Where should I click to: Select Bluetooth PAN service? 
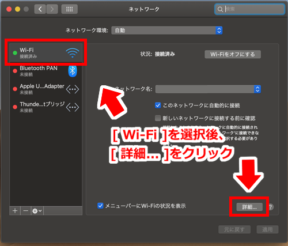pyautogui.click(x=46, y=71)
